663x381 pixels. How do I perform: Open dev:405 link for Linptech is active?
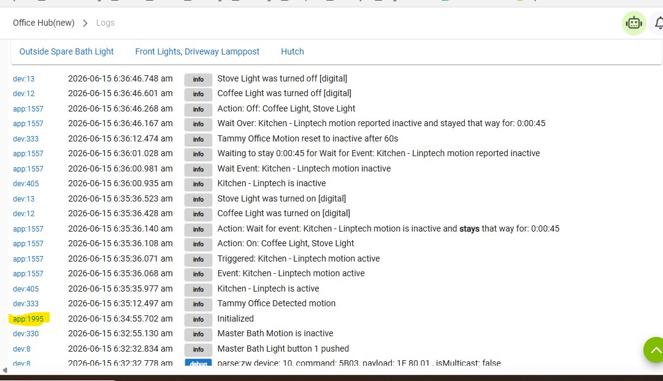(25, 289)
